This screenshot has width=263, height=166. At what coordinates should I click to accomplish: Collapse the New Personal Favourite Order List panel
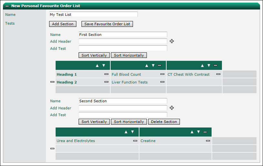[7, 6]
